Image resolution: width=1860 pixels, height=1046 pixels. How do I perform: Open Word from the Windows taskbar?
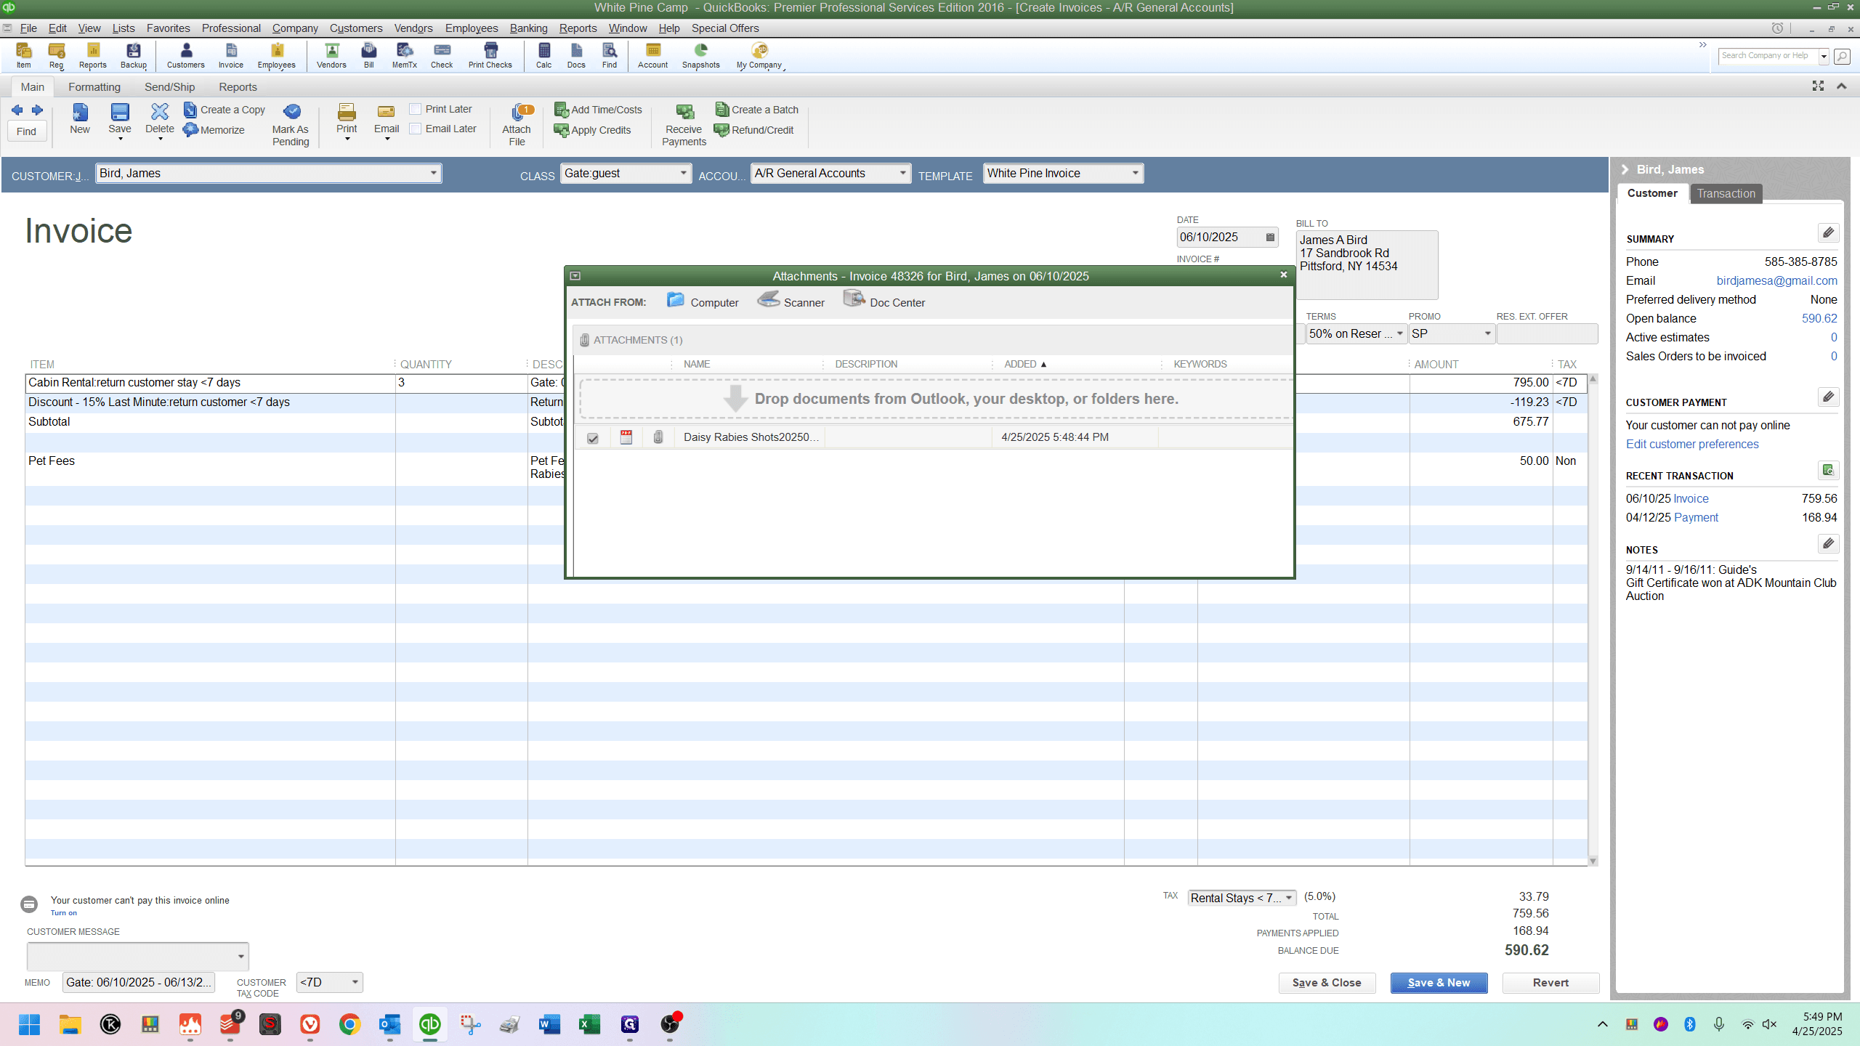tap(549, 1024)
